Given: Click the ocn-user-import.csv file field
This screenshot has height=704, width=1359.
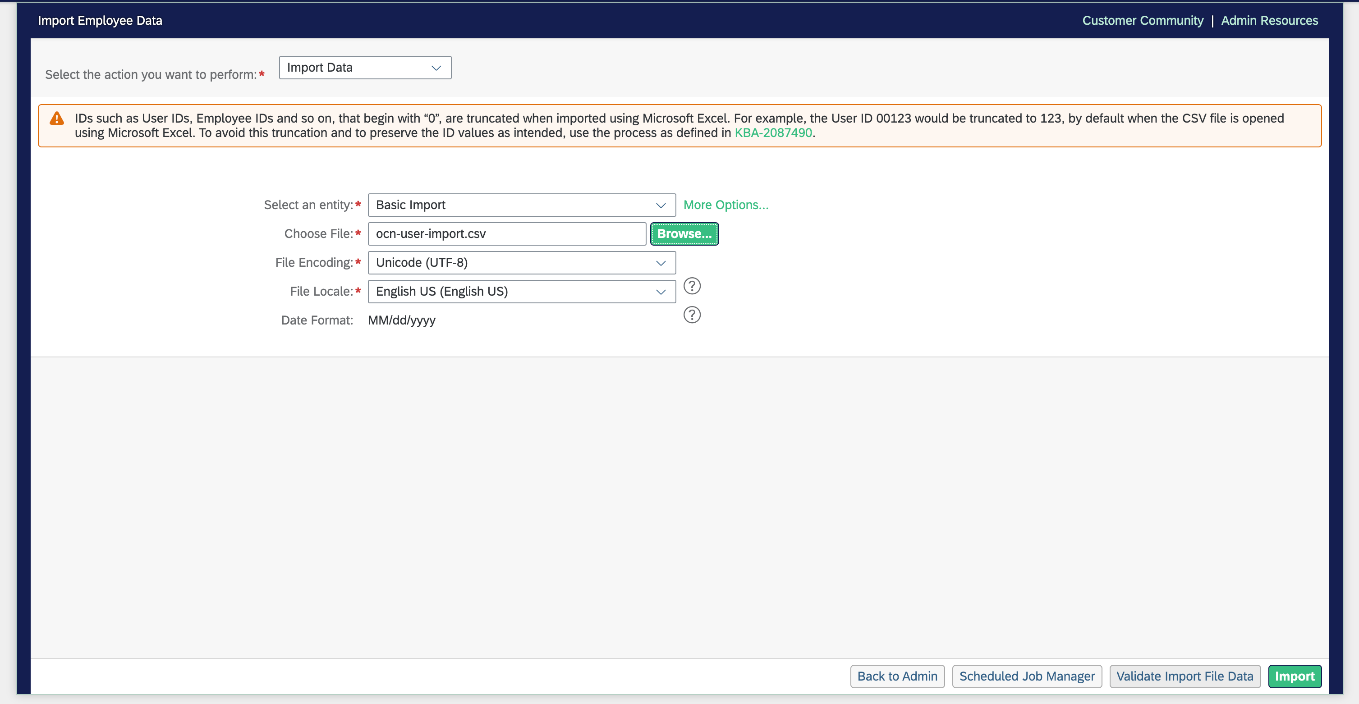Looking at the screenshot, I should click(x=506, y=233).
